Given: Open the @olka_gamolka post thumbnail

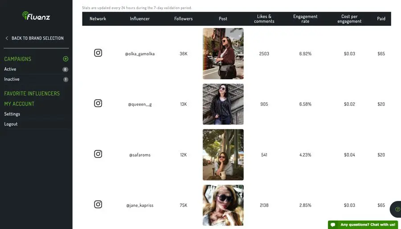Looking at the screenshot, I should pos(223,54).
